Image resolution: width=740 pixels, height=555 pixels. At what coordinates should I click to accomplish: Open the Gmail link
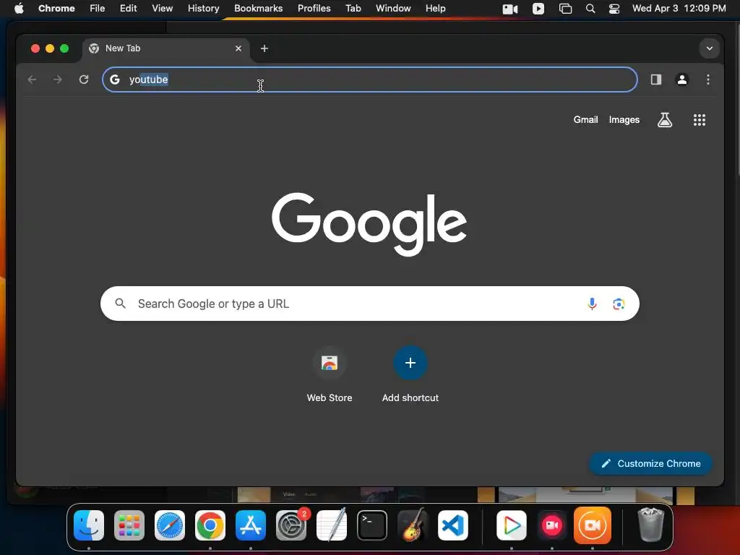coord(585,120)
